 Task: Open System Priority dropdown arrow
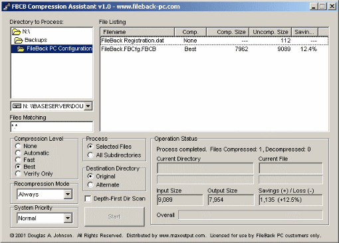pyautogui.click(x=68, y=218)
